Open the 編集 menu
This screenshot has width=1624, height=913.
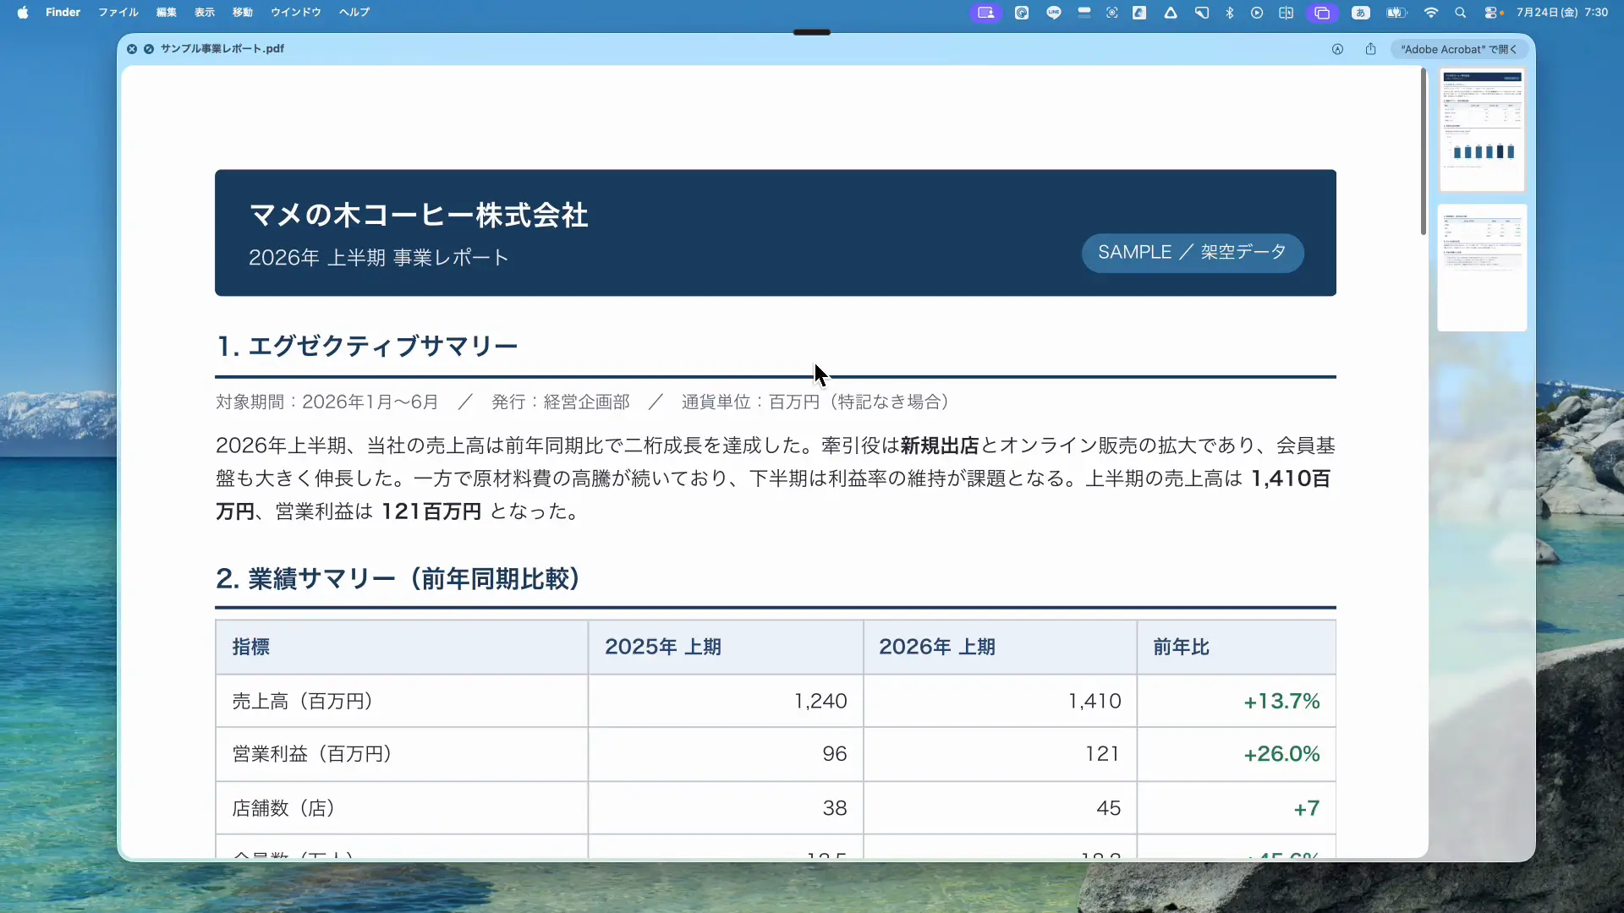click(x=167, y=13)
